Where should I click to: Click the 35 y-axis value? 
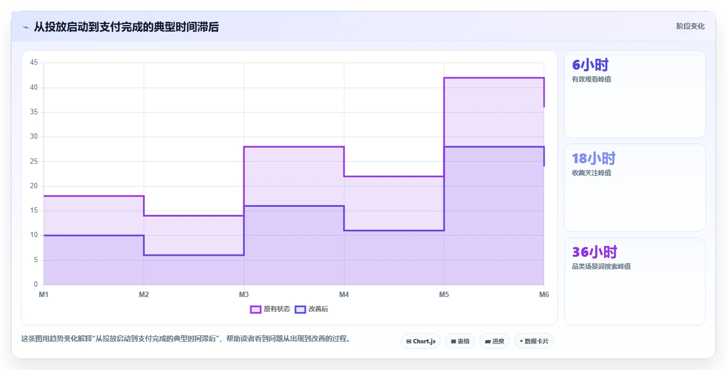(34, 112)
